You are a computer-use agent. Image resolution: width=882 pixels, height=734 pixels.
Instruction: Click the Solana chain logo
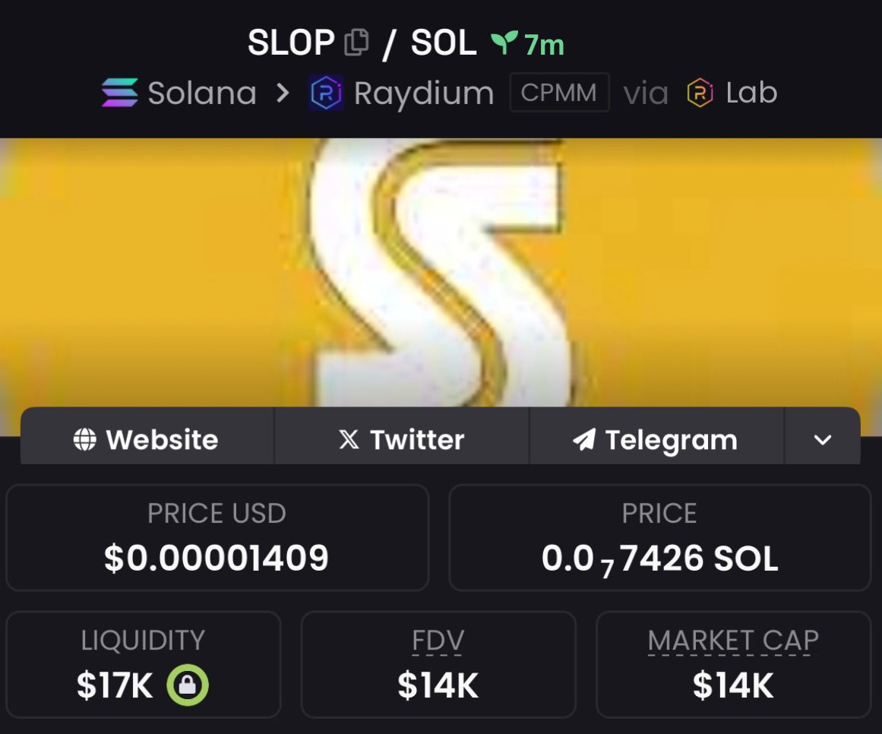coord(120,93)
